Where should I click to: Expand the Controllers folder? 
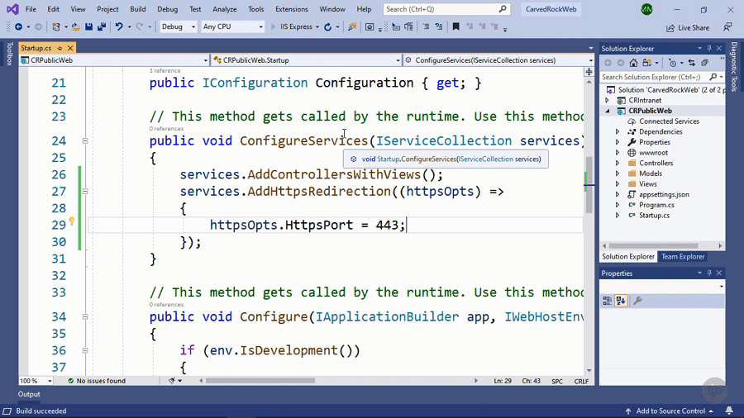click(618, 163)
